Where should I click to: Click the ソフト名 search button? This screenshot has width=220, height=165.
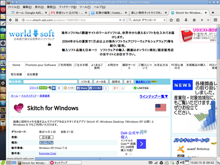coord(85,82)
